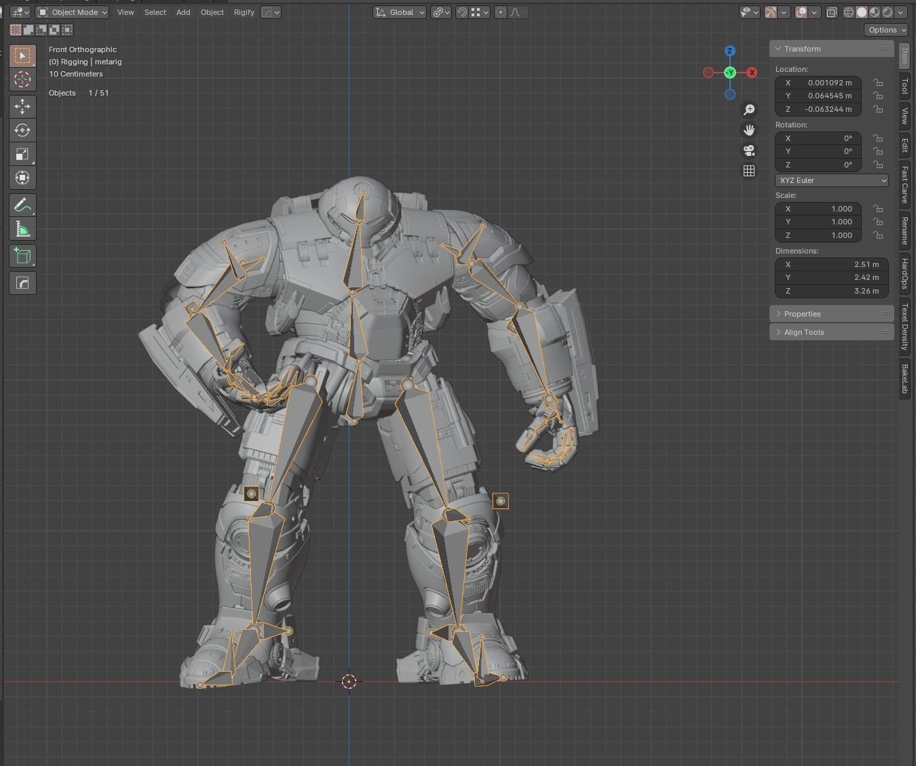The image size is (916, 766).
Task: Open the Select menu
Action: coord(155,12)
